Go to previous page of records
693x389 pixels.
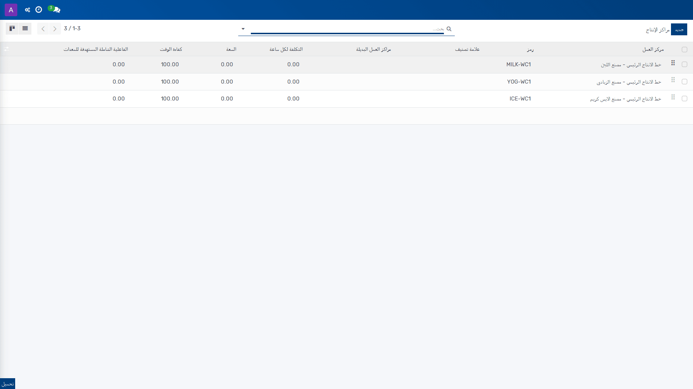tap(43, 28)
